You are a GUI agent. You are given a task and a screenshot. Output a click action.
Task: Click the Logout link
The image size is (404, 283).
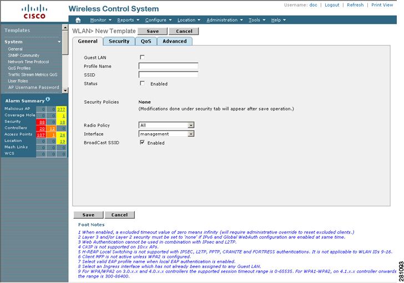[x=332, y=5]
